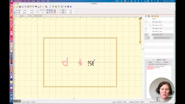Select highlighted object row 6
Screen dimensions: 185x104
(159, 35)
